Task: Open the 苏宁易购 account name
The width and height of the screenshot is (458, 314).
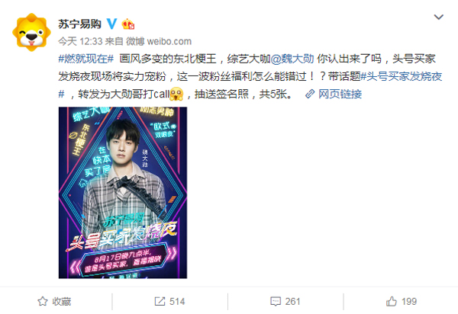Action: (x=79, y=24)
